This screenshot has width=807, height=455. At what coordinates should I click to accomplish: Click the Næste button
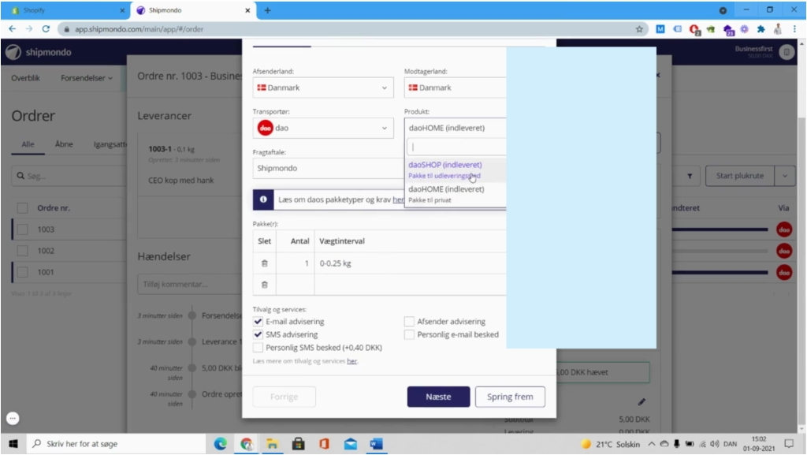click(438, 397)
